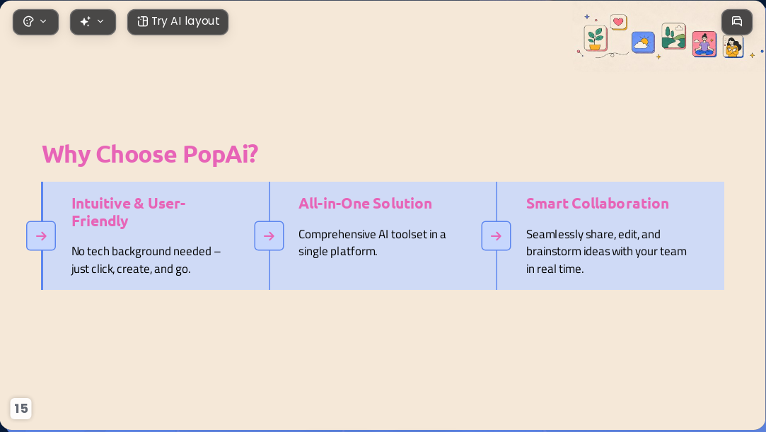
Task: Select the Smart Collaboration heading
Action: click(x=597, y=203)
